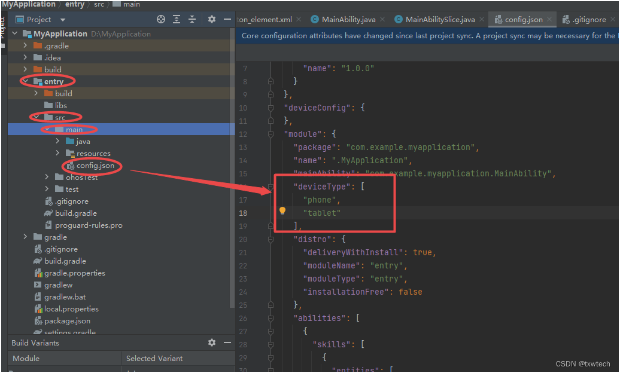Fold the distro block at line 20
Image resolution: width=620 pixels, height=373 pixels.
pyautogui.click(x=271, y=239)
